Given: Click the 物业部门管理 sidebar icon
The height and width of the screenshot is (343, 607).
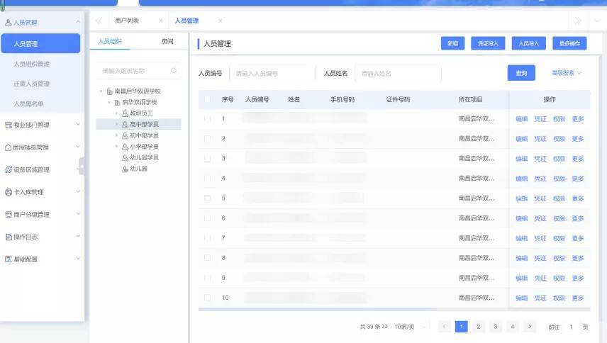Looking at the screenshot, I should [8, 125].
